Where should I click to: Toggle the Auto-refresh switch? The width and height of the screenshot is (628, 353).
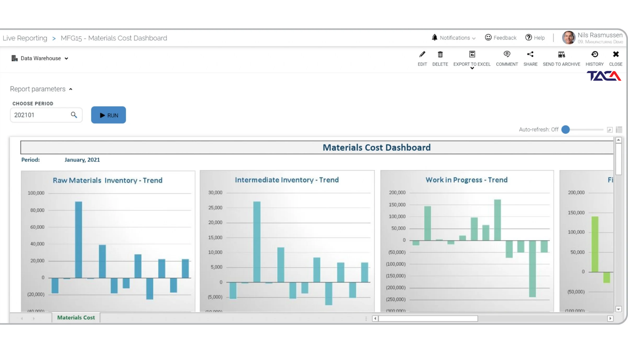point(566,129)
